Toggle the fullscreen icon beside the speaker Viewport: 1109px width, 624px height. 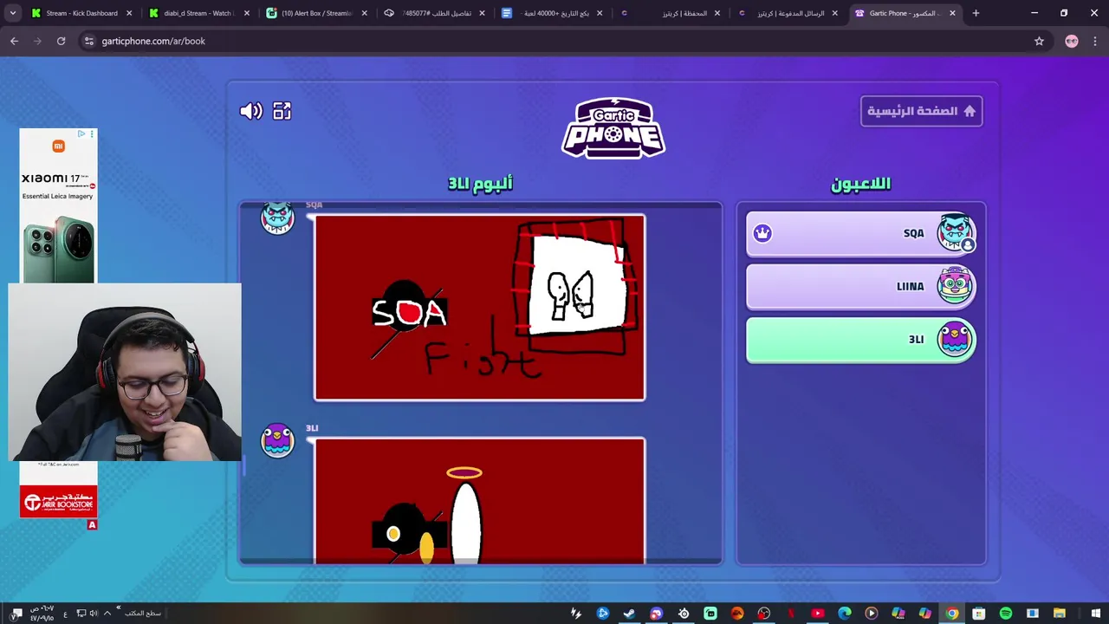click(x=282, y=111)
